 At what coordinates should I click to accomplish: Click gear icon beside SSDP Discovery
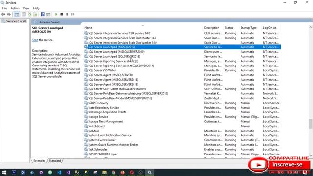click(86, 103)
